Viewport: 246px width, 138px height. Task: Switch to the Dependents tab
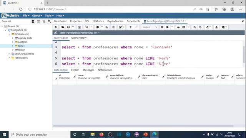133,21
